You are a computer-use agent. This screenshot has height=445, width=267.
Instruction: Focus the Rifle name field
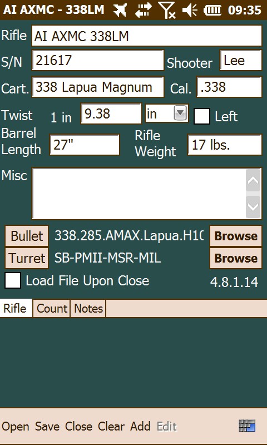tap(147, 36)
